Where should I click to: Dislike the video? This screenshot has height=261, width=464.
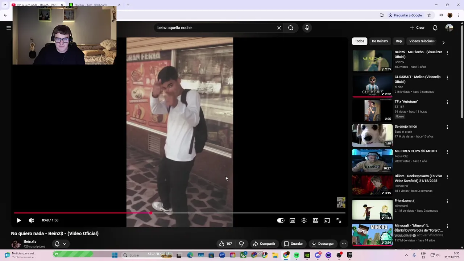pyautogui.click(x=241, y=244)
